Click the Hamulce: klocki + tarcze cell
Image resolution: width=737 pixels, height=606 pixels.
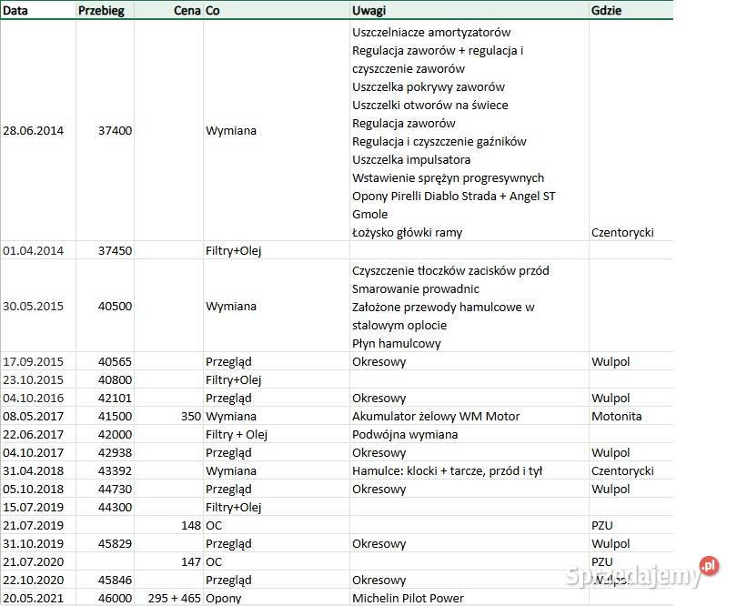pyautogui.click(x=447, y=470)
